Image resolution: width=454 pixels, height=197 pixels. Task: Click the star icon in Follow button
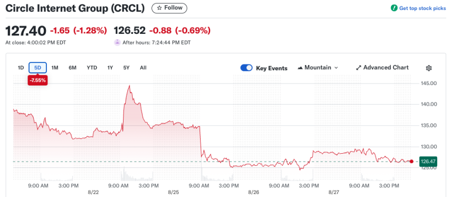coord(159,8)
